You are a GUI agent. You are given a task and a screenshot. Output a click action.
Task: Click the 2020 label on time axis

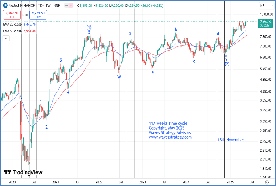pos(12,182)
